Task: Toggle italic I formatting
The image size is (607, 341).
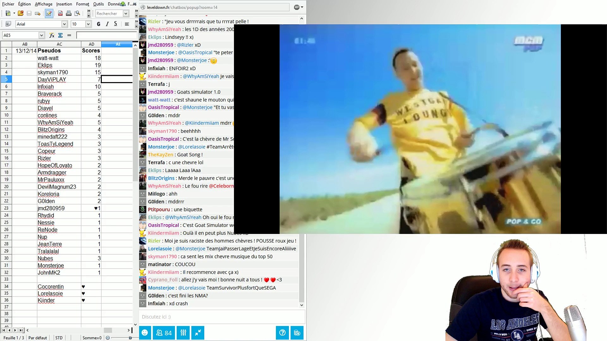Action: [x=107, y=24]
